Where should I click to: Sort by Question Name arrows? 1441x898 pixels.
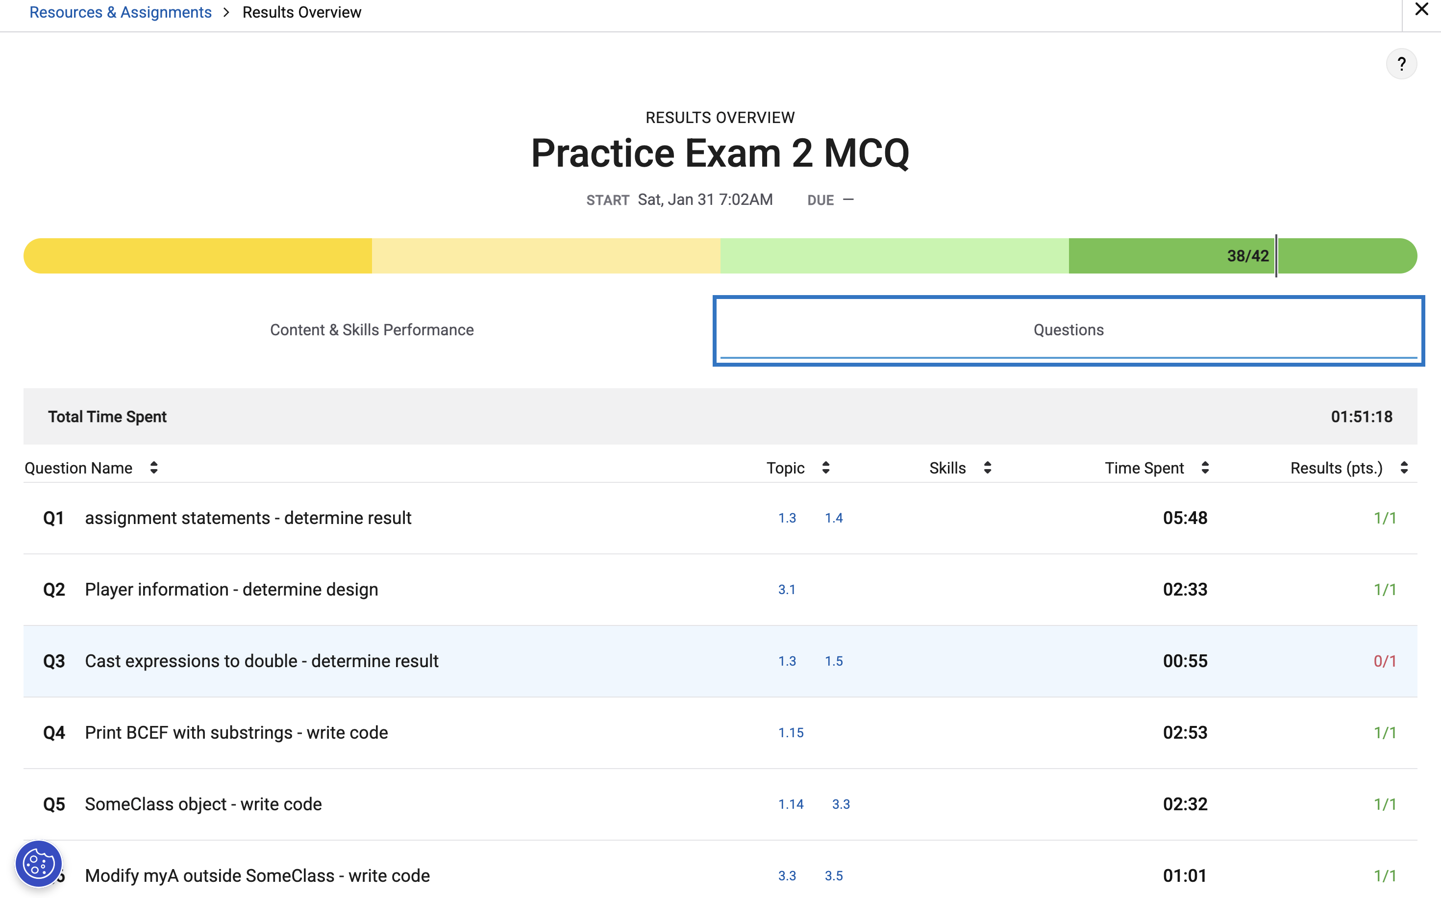(154, 468)
